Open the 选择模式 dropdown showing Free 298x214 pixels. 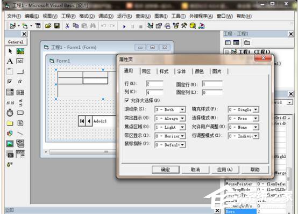(x=256, y=119)
